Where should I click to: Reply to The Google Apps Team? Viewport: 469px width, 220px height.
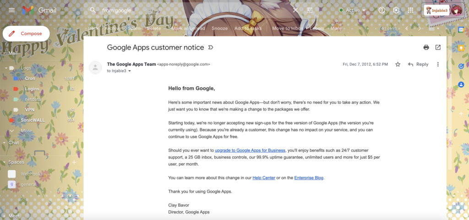click(x=418, y=64)
